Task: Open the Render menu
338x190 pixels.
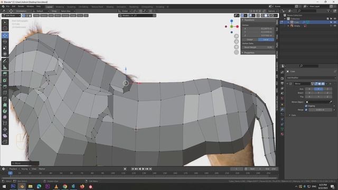Action: point(21,6)
